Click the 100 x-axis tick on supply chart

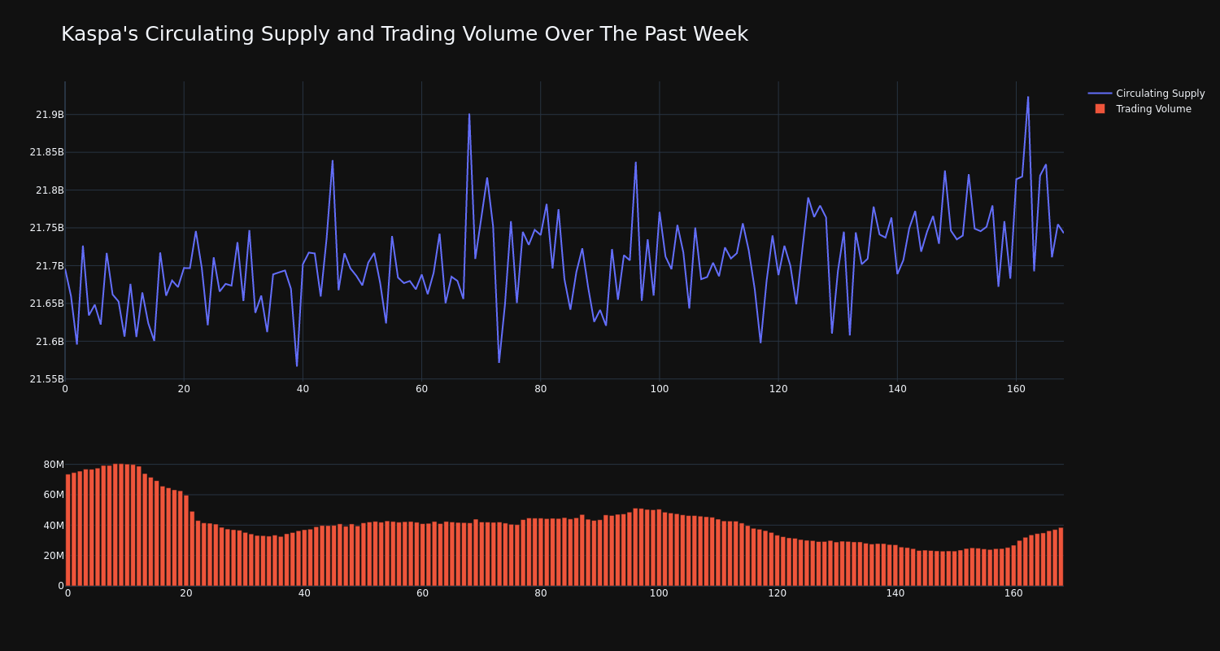660,389
